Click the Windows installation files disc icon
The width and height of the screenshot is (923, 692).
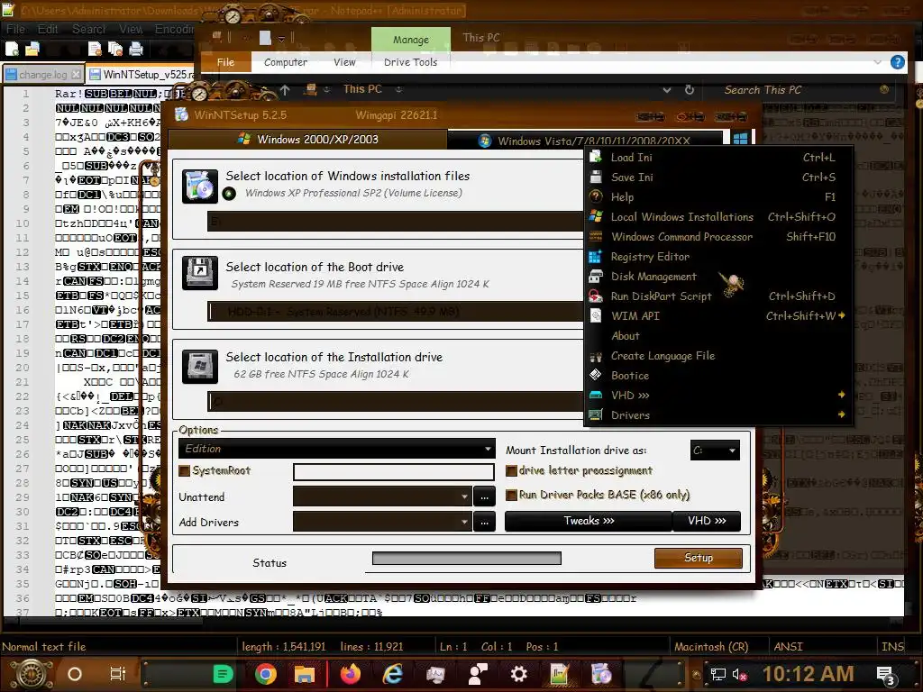click(x=199, y=187)
